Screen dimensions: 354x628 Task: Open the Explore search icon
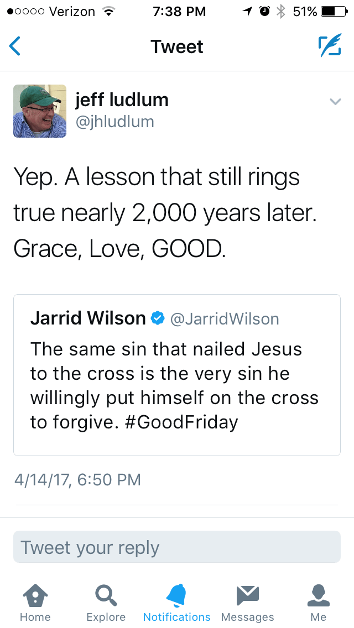(x=106, y=596)
